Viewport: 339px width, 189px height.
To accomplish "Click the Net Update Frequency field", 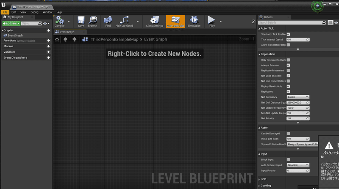I will [x=298, y=108].
